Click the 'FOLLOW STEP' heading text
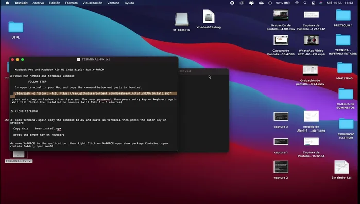The width and height of the screenshot is (360, 204). click(x=38, y=82)
